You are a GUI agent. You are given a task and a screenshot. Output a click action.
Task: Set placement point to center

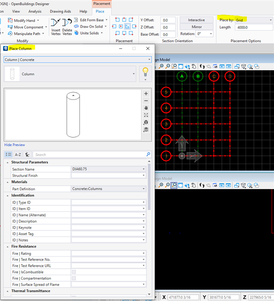pos(121,26)
